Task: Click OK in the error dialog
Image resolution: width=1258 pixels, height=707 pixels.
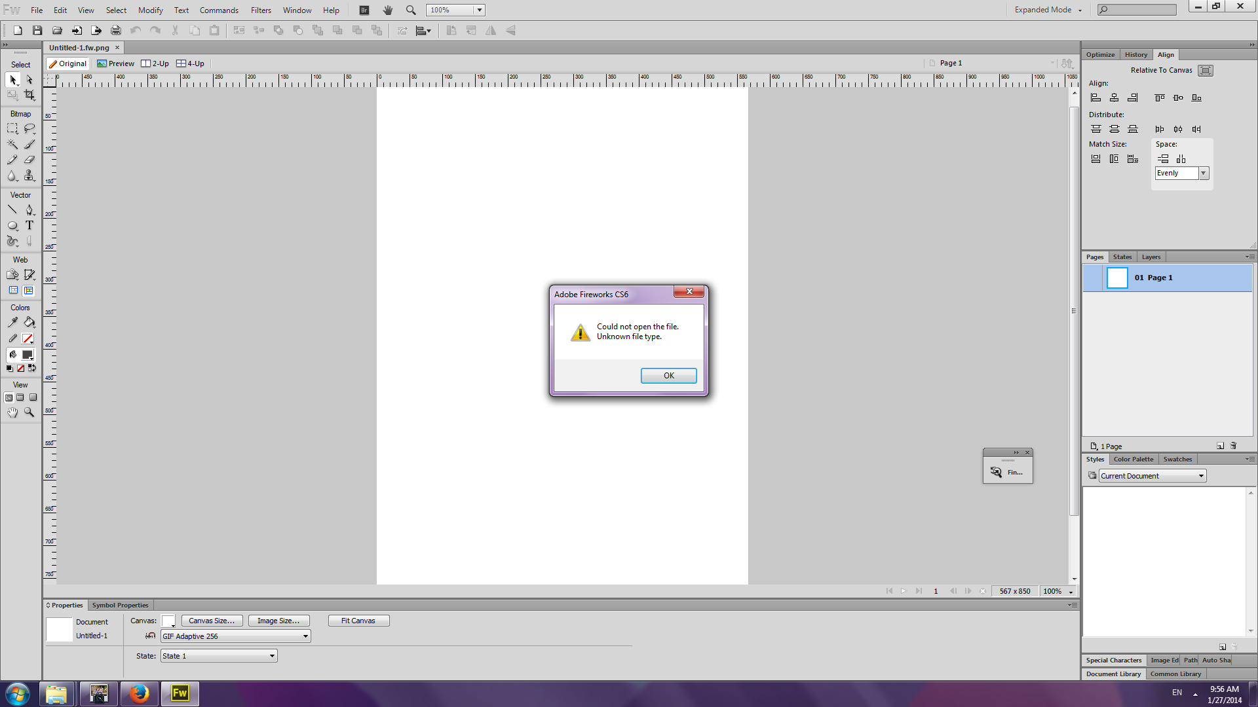Action: pos(668,376)
